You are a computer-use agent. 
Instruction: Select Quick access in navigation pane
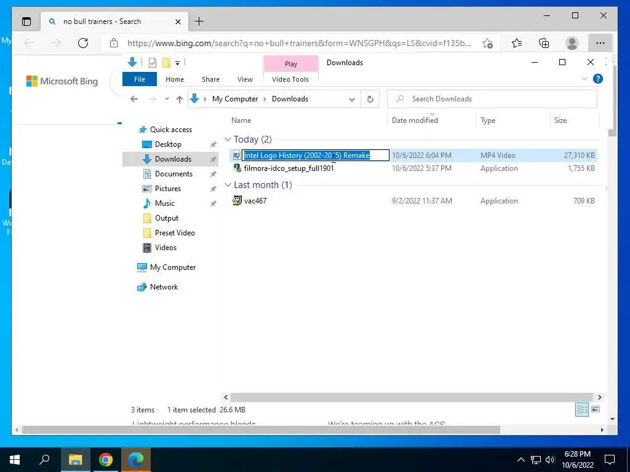(171, 130)
